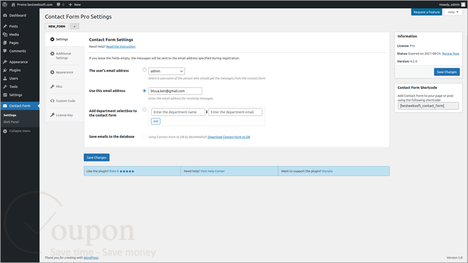Click Save Changes in Information box

[x=446, y=72]
